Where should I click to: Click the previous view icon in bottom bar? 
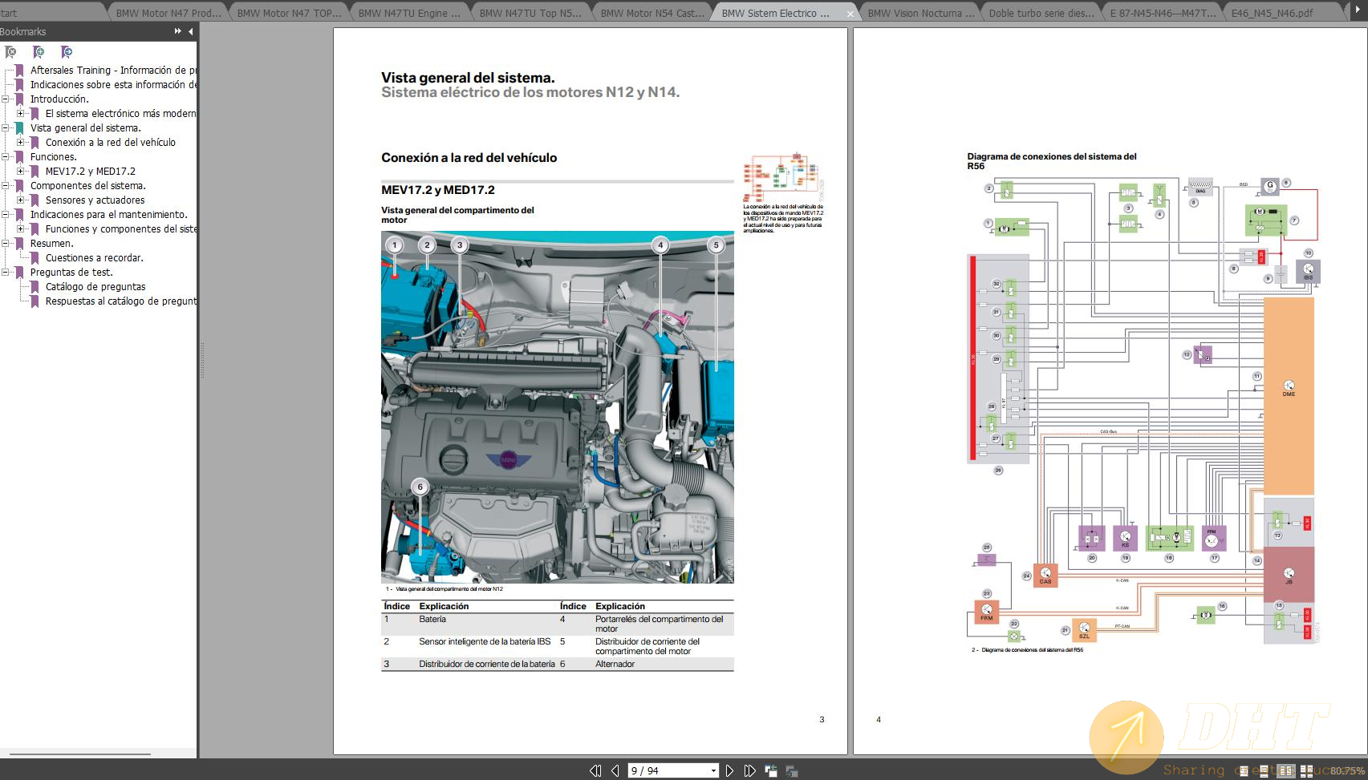[771, 770]
